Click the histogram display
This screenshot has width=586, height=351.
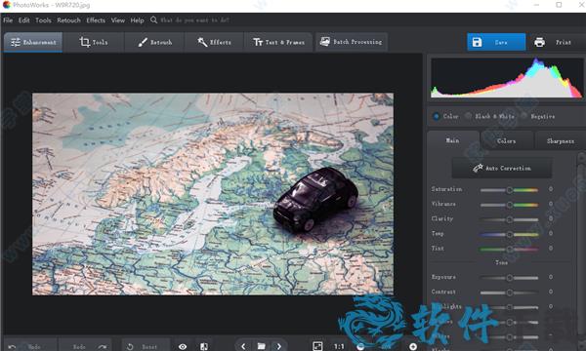pyautogui.click(x=507, y=78)
